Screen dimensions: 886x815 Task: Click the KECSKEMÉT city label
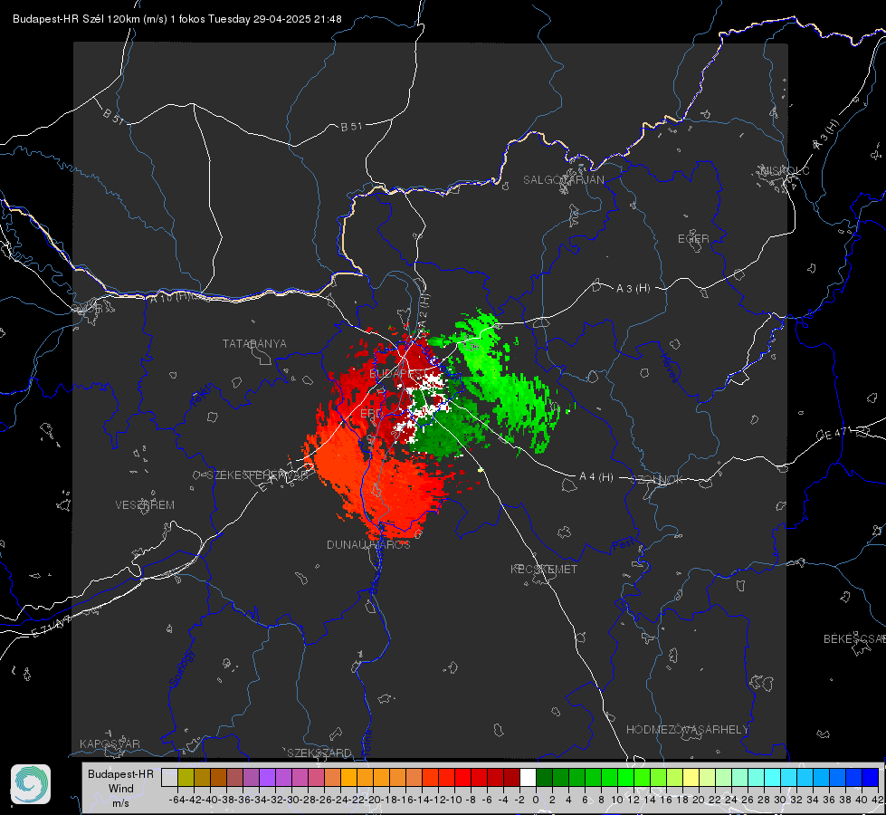[x=544, y=569]
